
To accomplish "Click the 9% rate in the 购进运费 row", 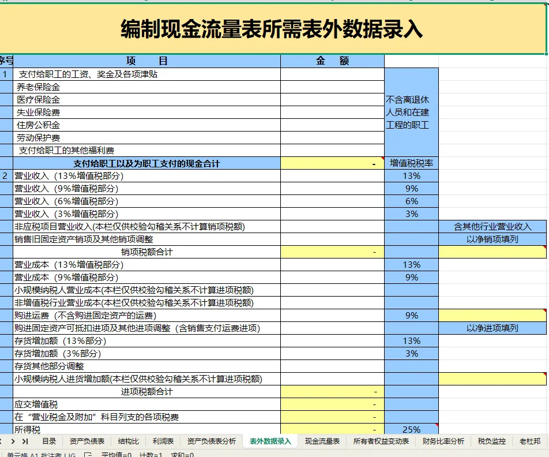I will pos(411,316).
